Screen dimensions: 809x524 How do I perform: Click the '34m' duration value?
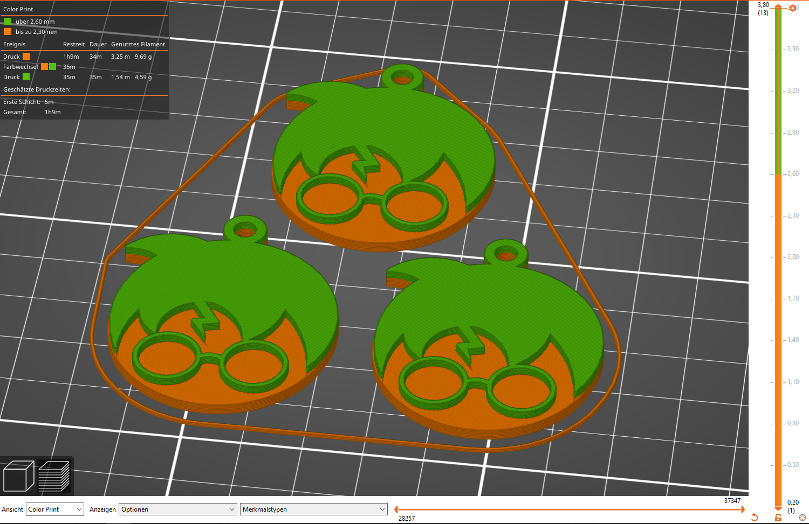click(x=95, y=57)
